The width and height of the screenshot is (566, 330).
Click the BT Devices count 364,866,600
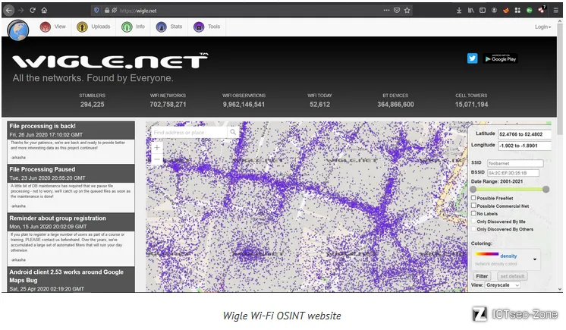point(395,105)
